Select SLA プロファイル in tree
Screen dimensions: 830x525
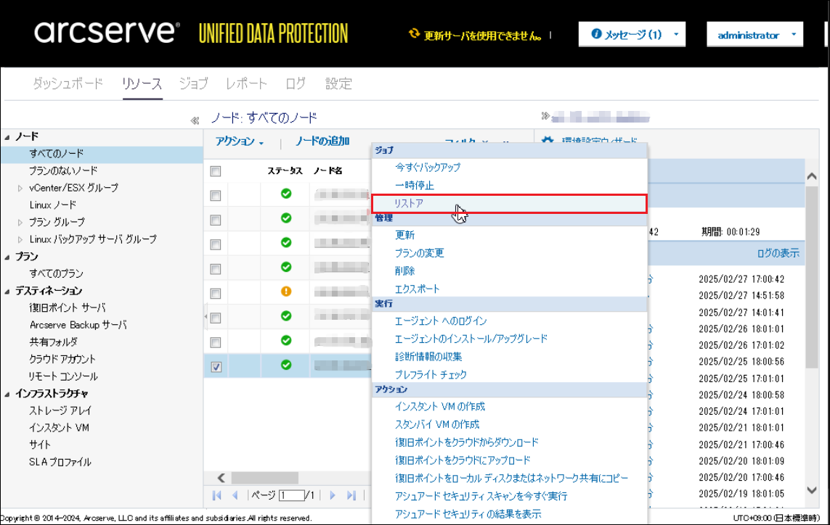pos(60,462)
